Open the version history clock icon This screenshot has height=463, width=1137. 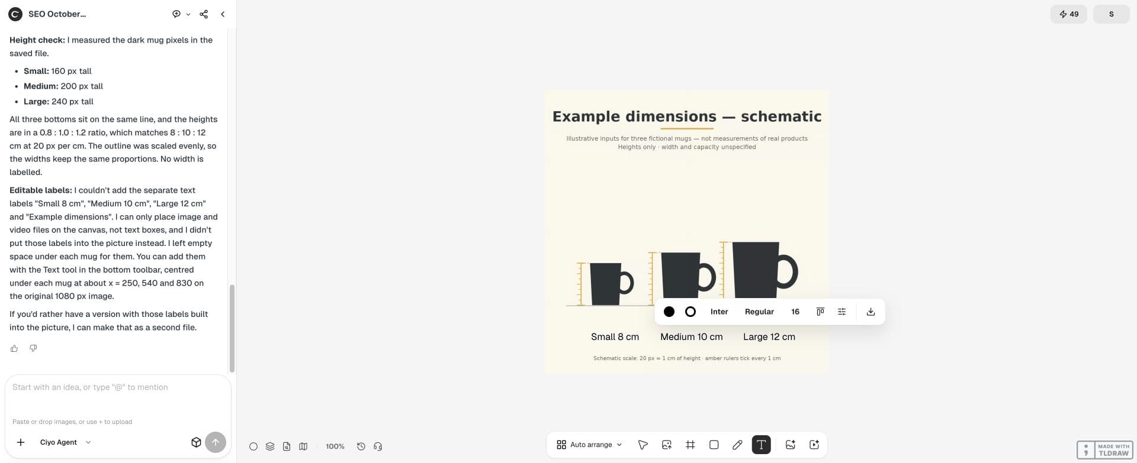pyautogui.click(x=361, y=446)
